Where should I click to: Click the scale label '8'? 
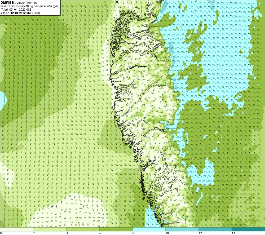pyautogui.click(x=133, y=233)
